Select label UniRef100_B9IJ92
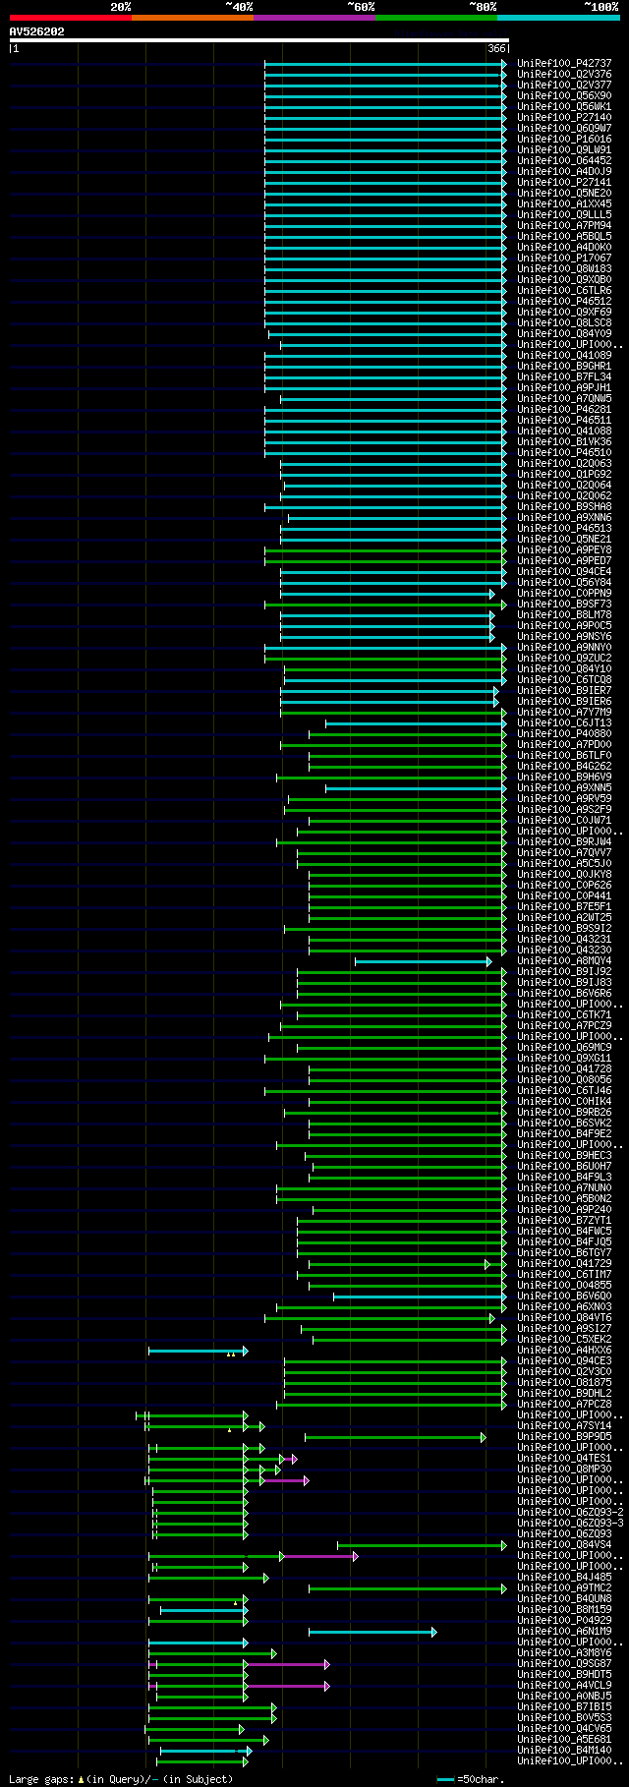The width and height of the screenshot is (629, 1787). (564, 972)
